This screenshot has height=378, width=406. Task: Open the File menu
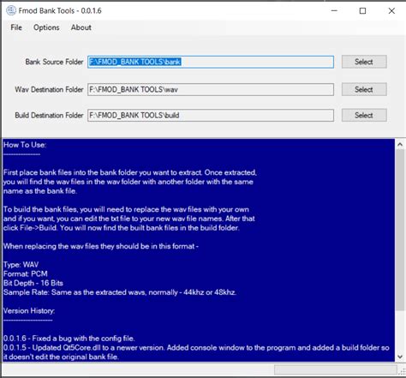coord(16,27)
